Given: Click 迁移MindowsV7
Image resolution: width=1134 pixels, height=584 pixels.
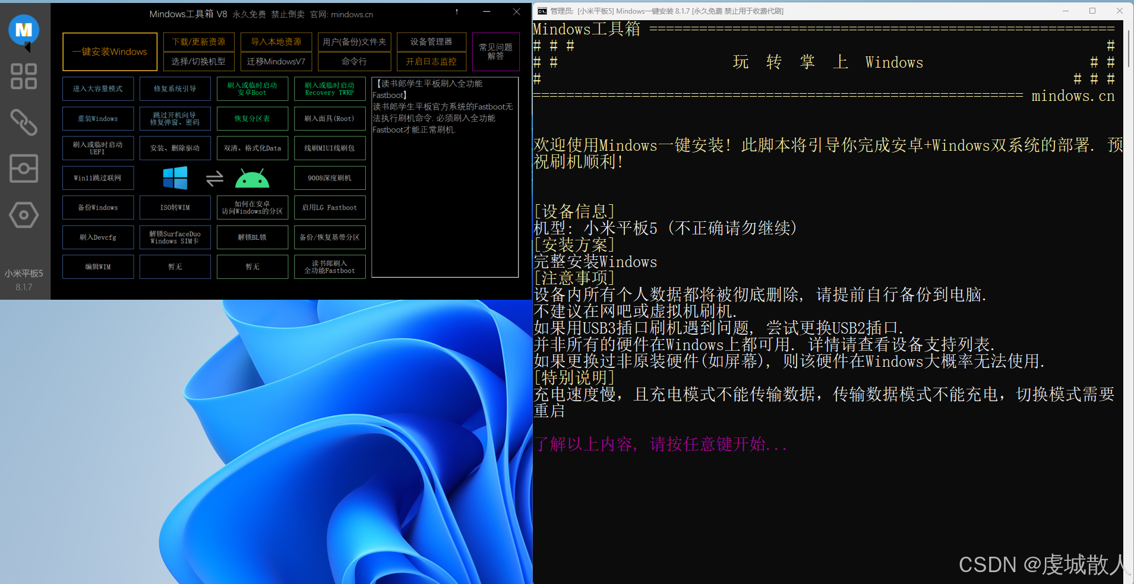Looking at the screenshot, I should [x=276, y=61].
